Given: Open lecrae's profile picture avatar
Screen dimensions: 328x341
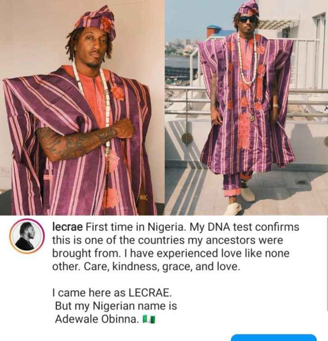Looking at the screenshot, I should 27,236.
